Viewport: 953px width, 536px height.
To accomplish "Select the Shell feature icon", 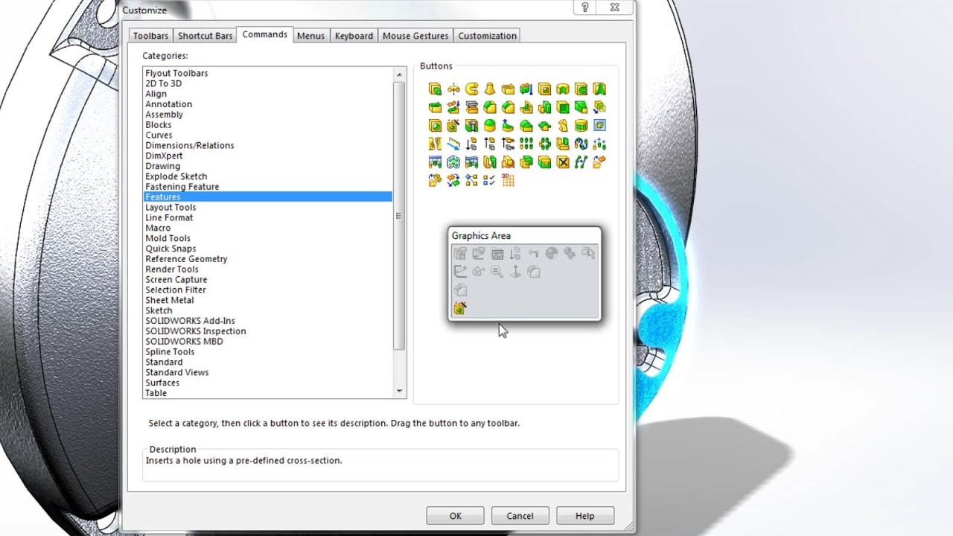I will pyautogui.click(x=563, y=107).
